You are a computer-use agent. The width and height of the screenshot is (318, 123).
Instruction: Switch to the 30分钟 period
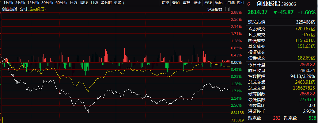point(47,3)
